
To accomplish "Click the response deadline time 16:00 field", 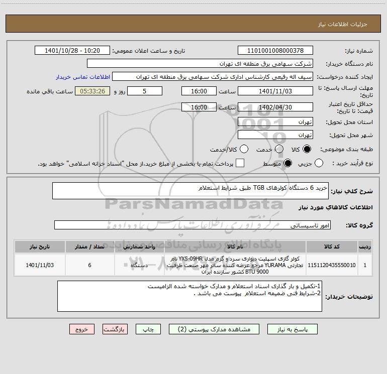I will 199,91.
